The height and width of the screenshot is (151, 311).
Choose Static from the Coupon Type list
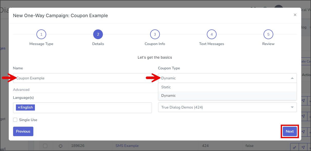point(227,87)
